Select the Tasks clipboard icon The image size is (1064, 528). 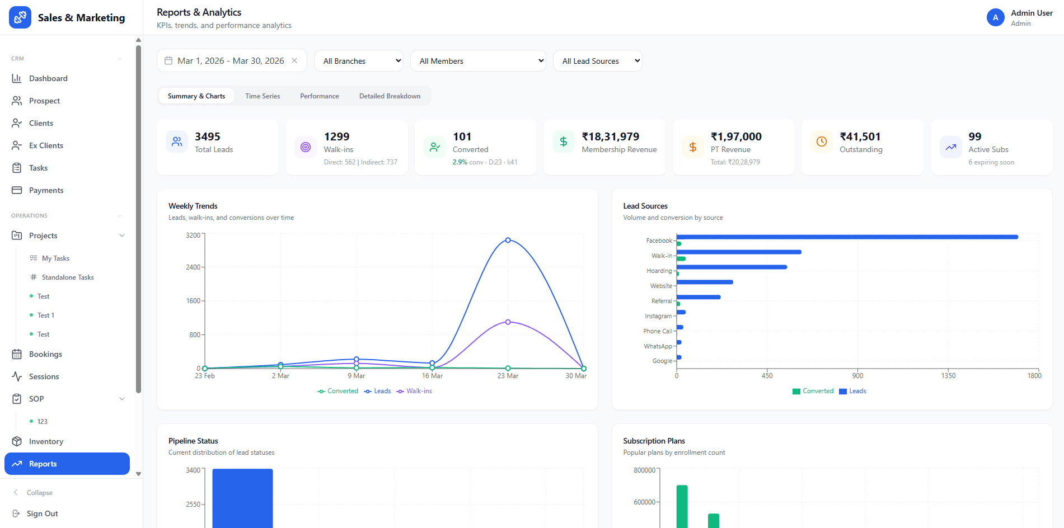click(17, 168)
